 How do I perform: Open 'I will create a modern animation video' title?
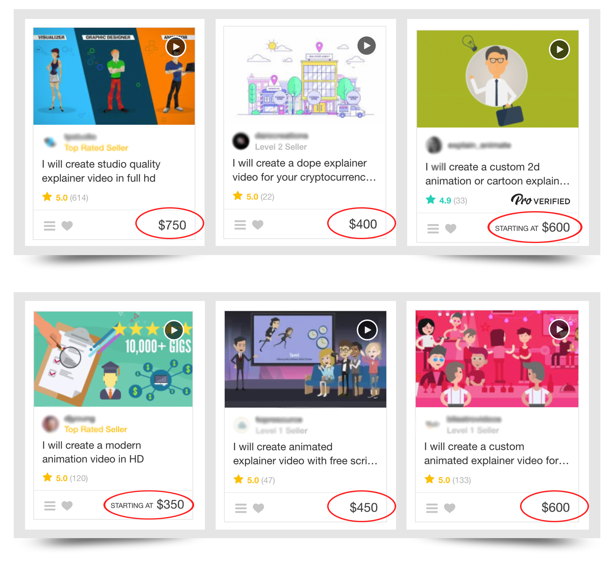pos(93,452)
